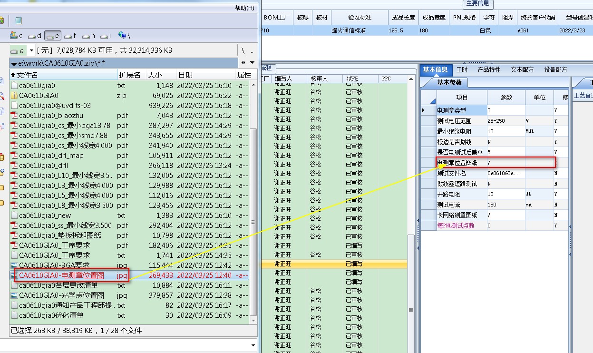Select the file ca0610gia0各层更改清单
593x353 pixels.
[x=129, y=285]
